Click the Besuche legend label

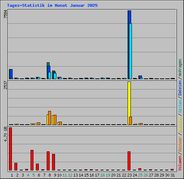tap(180, 125)
